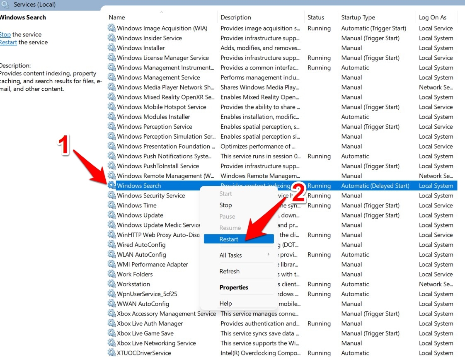Click the Stop the service link
The height and width of the screenshot is (357, 465).
[5, 34]
